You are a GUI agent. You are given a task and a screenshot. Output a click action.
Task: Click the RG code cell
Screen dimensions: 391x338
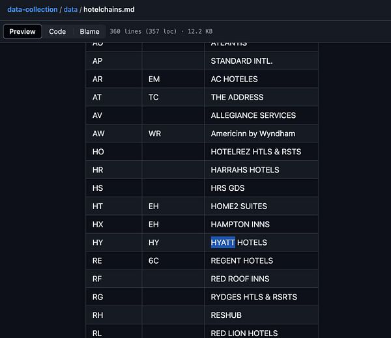tap(114, 297)
